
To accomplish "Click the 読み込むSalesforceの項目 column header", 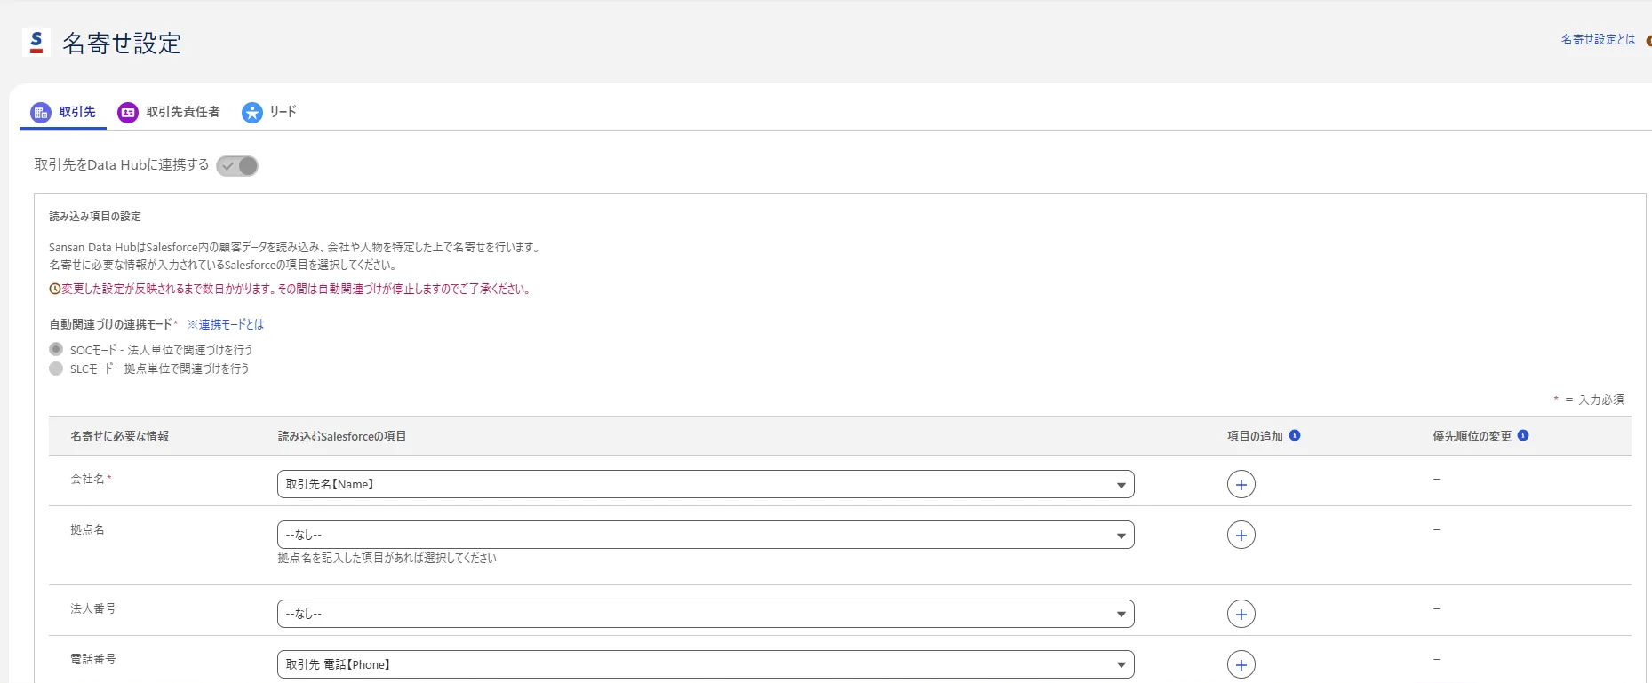I will point(342,436).
